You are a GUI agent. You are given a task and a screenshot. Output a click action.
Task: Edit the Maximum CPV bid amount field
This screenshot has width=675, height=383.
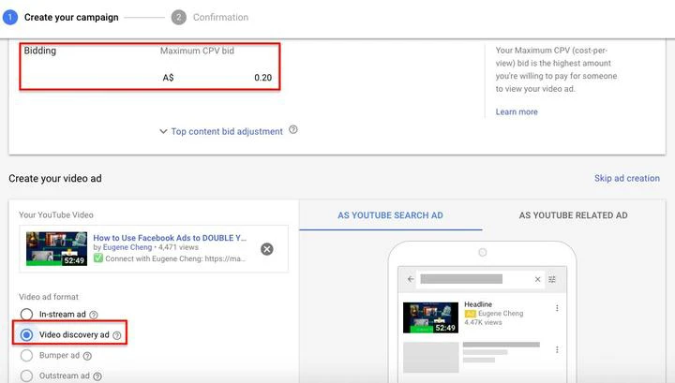[217, 78]
